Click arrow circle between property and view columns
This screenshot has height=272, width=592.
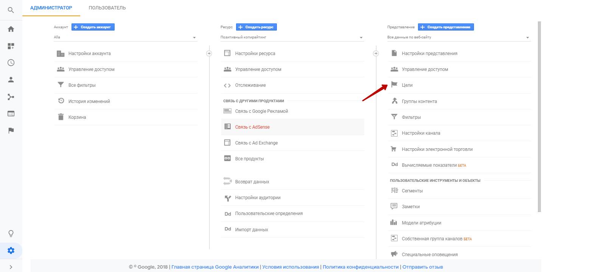tap(376, 54)
